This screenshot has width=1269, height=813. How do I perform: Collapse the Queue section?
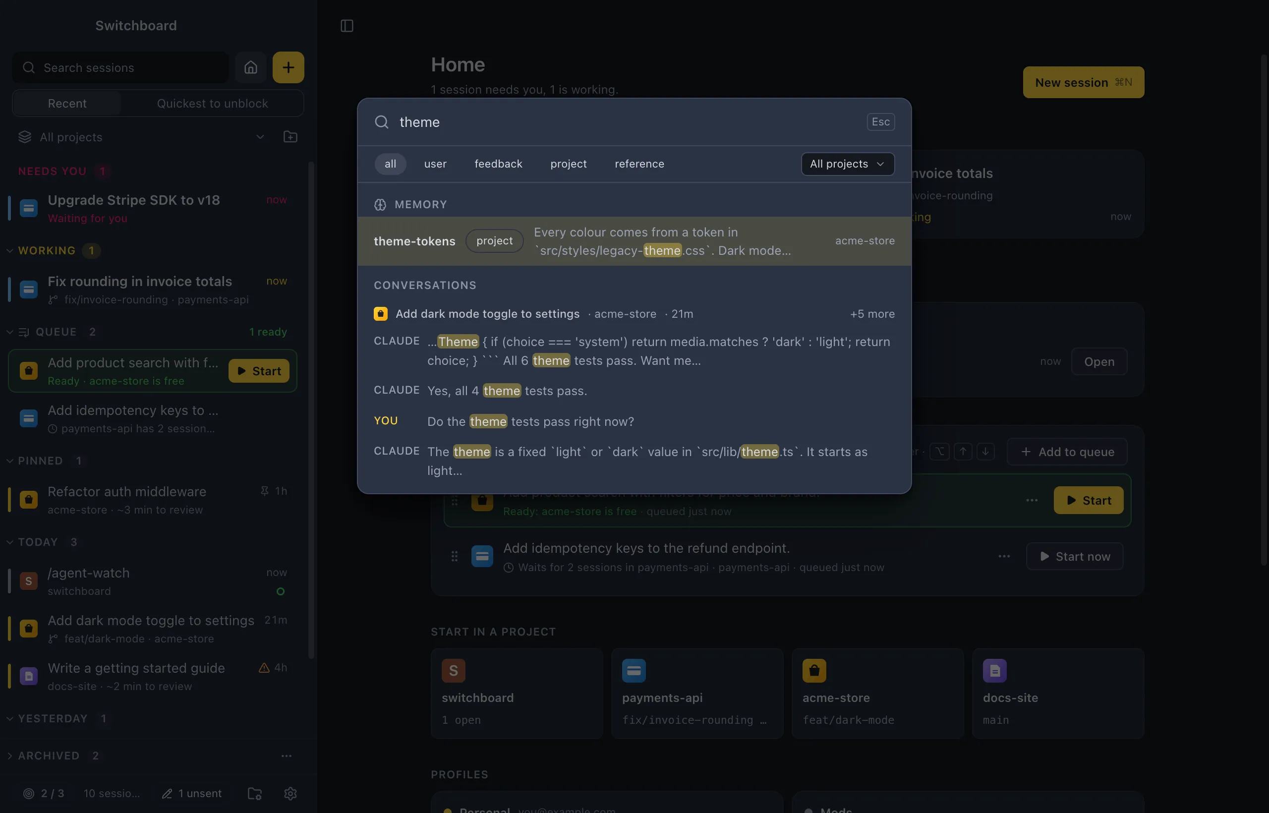[x=9, y=332]
